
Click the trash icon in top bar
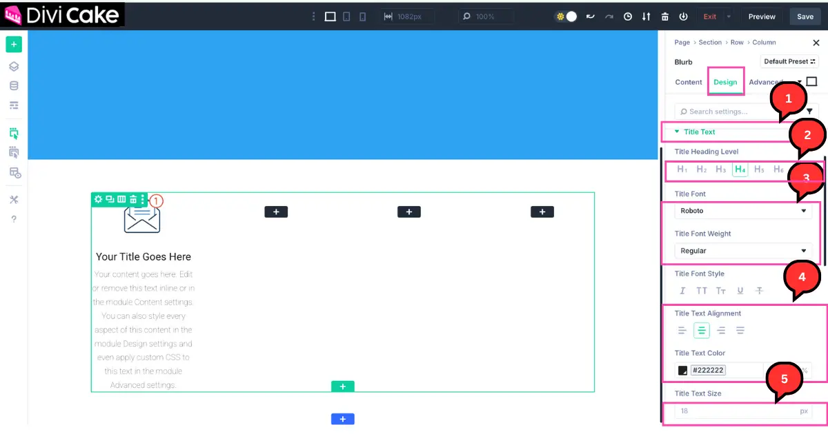pyautogui.click(x=665, y=17)
